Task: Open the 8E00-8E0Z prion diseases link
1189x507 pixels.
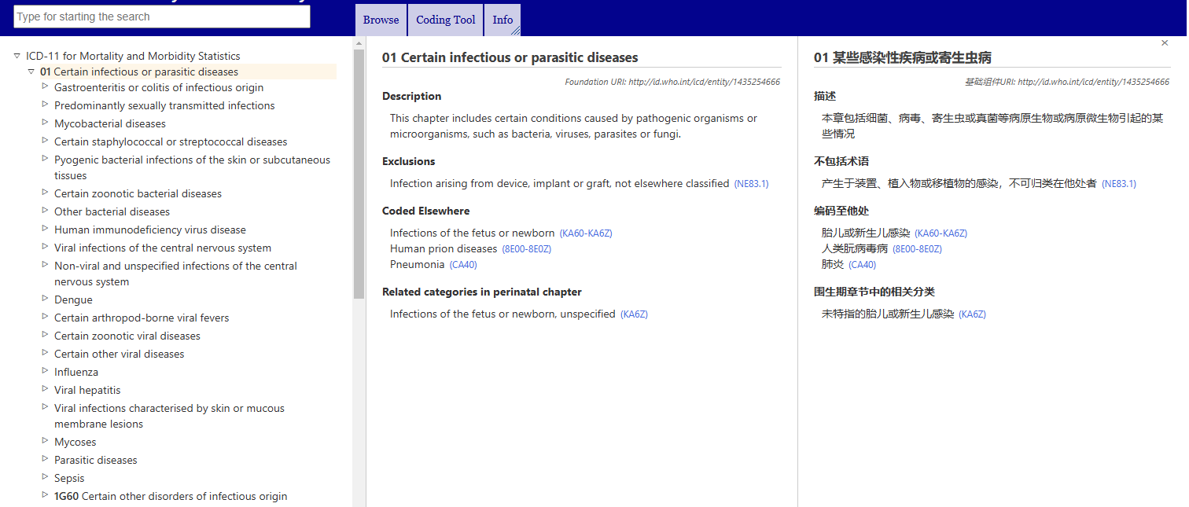Action: (528, 248)
